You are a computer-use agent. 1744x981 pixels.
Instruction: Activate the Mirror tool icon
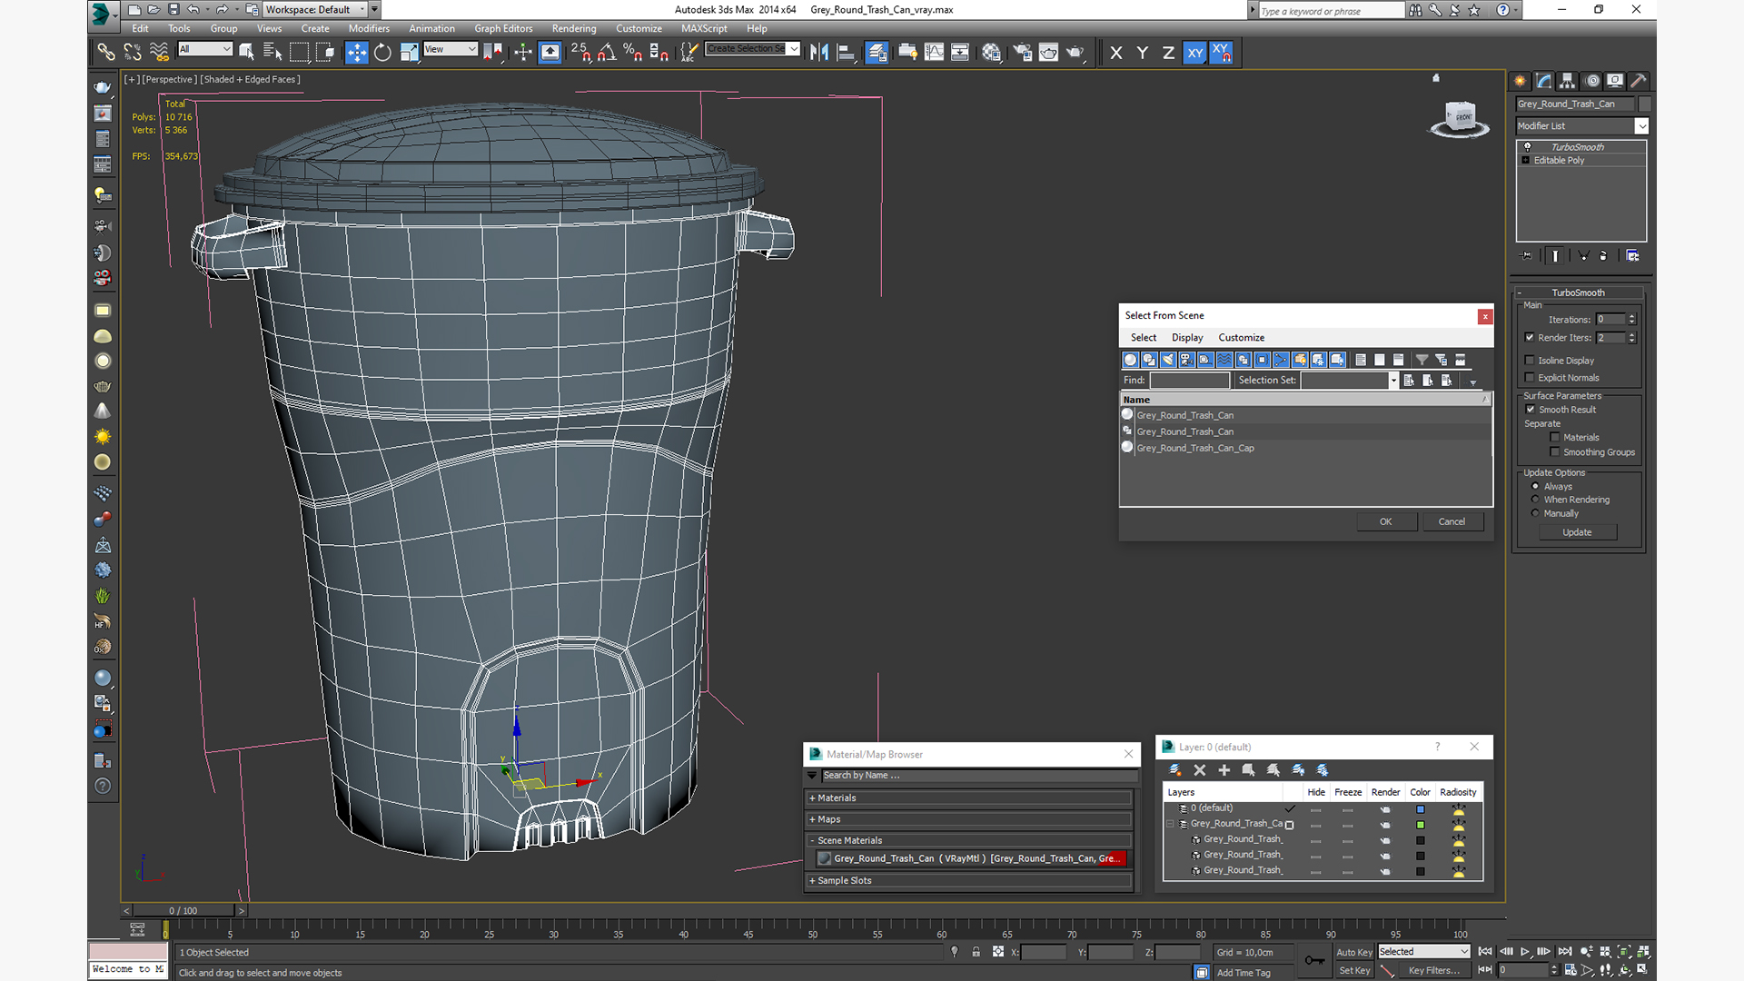click(818, 53)
